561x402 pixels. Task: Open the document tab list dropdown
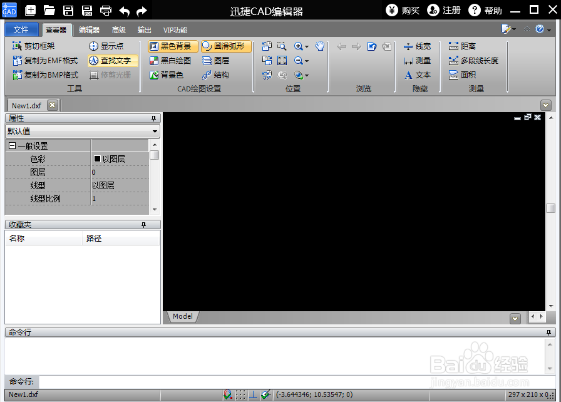click(545, 105)
